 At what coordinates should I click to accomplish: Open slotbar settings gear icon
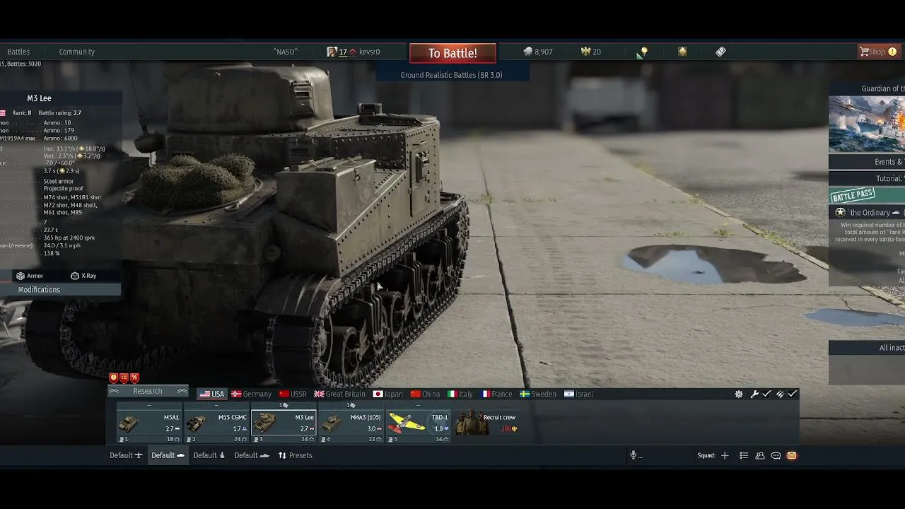739,394
